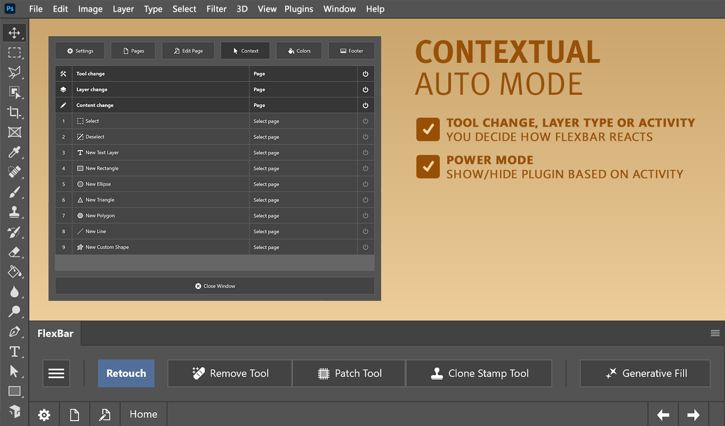Select the Rectangle shape tool
Image resolution: width=725 pixels, height=426 pixels.
click(14, 391)
